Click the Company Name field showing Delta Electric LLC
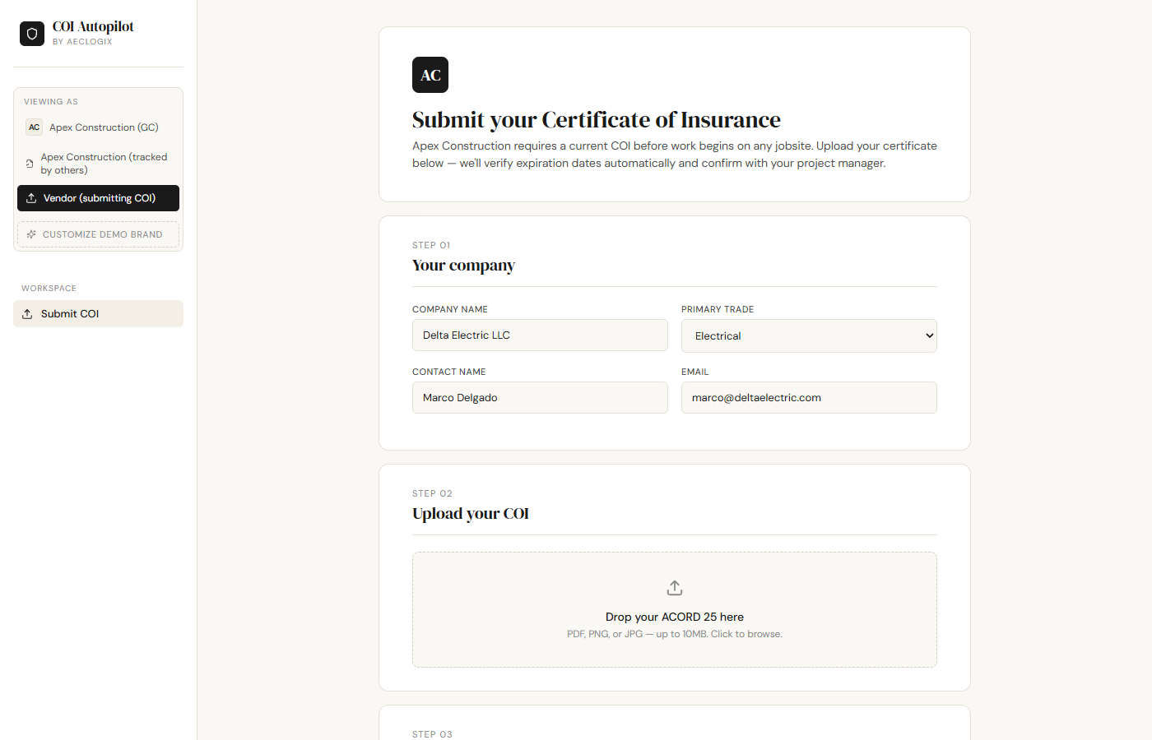 pos(540,335)
